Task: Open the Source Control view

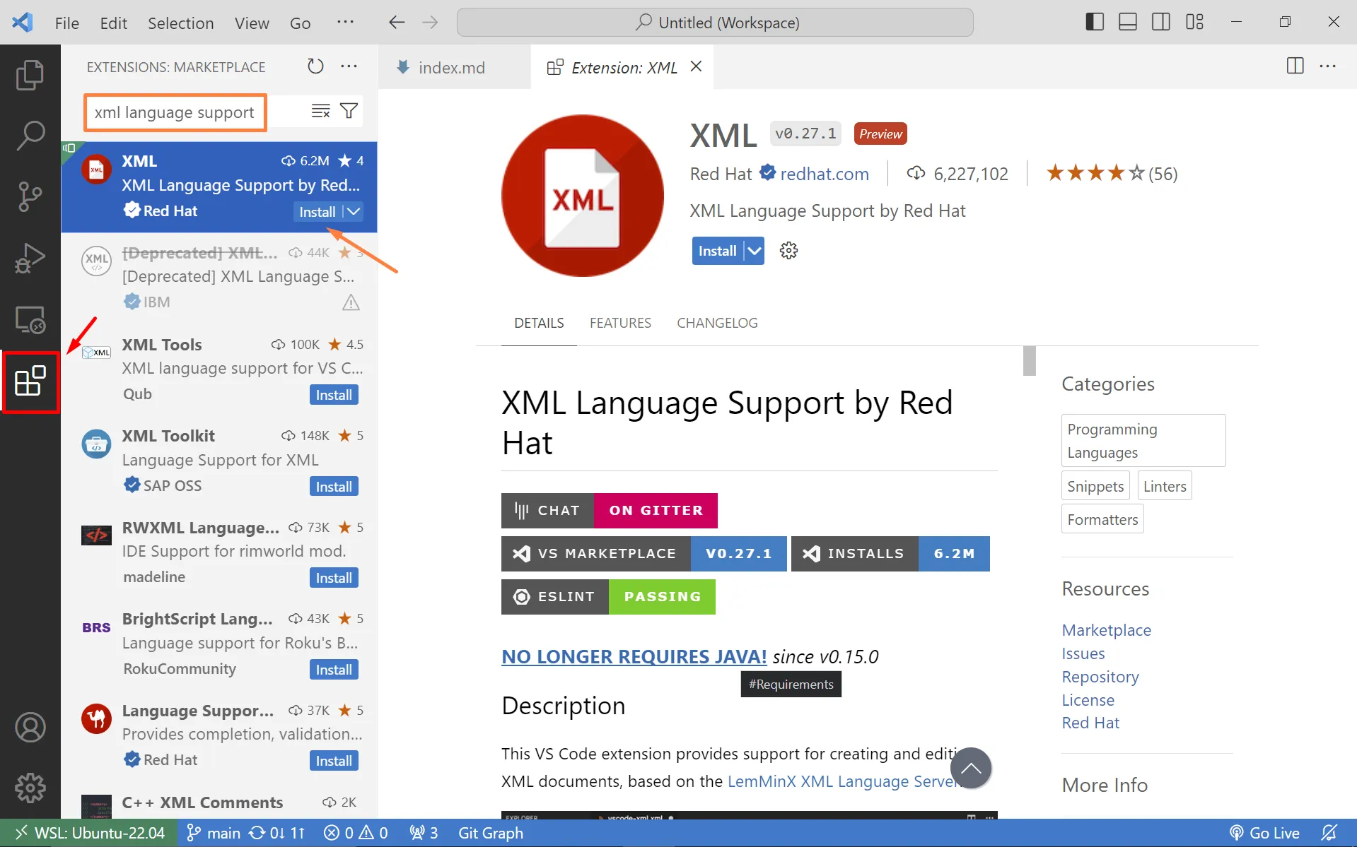Action: 30,196
